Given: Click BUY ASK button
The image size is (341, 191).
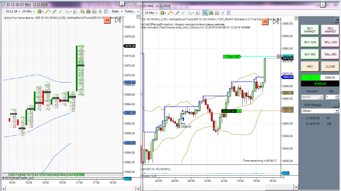Looking at the screenshot, I should 310,42.
